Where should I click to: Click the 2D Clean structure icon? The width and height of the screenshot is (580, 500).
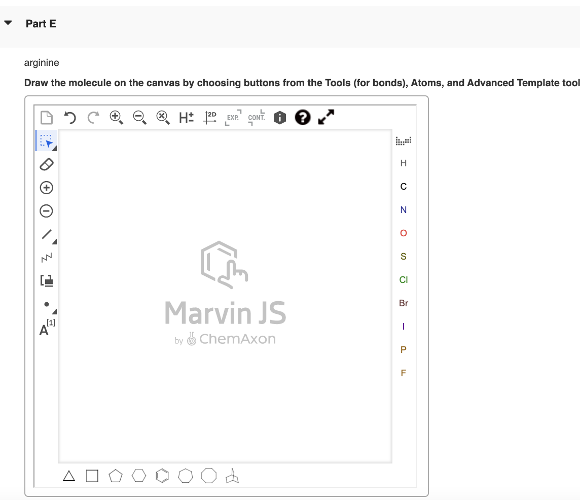[x=209, y=117]
